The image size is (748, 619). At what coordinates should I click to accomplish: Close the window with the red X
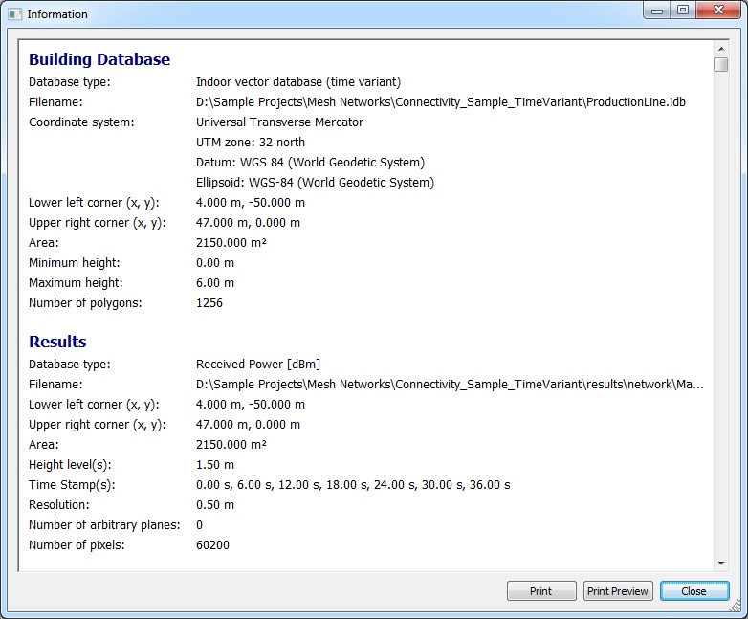719,11
